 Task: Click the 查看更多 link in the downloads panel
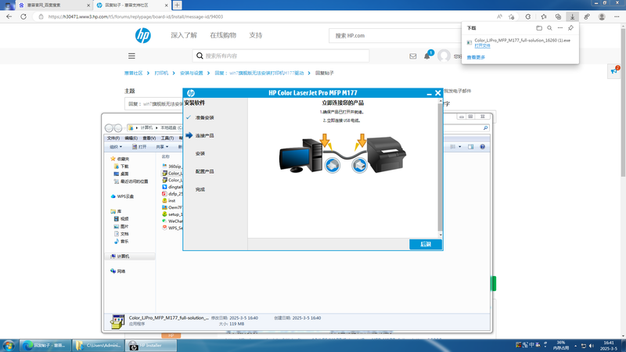476,57
